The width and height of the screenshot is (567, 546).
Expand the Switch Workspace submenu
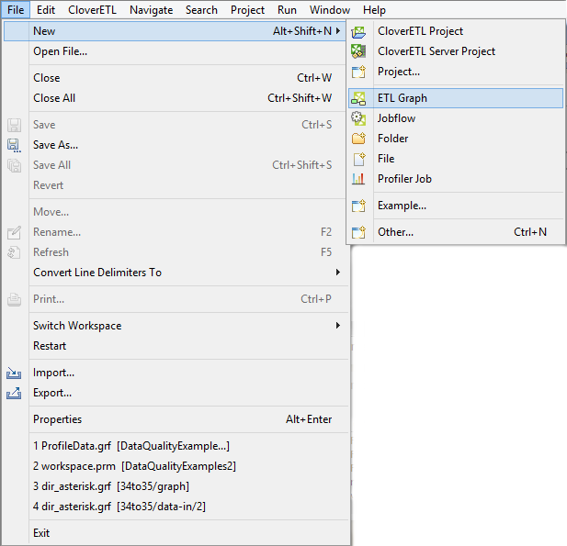(x=338, y=326)
